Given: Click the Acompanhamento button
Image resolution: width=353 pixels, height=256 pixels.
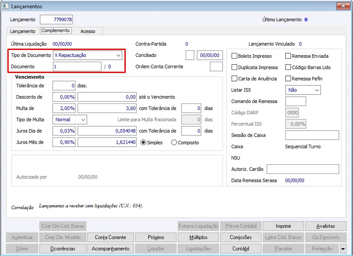Looking at the screenshot, I should pyautogui.click(x=110, y=249).
